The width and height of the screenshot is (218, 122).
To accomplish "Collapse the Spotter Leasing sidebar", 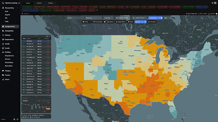I will [19, 3].
